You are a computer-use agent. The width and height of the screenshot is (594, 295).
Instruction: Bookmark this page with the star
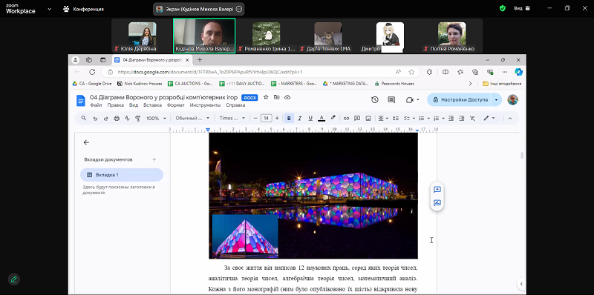pyautogui.click(x=411, y=72)
